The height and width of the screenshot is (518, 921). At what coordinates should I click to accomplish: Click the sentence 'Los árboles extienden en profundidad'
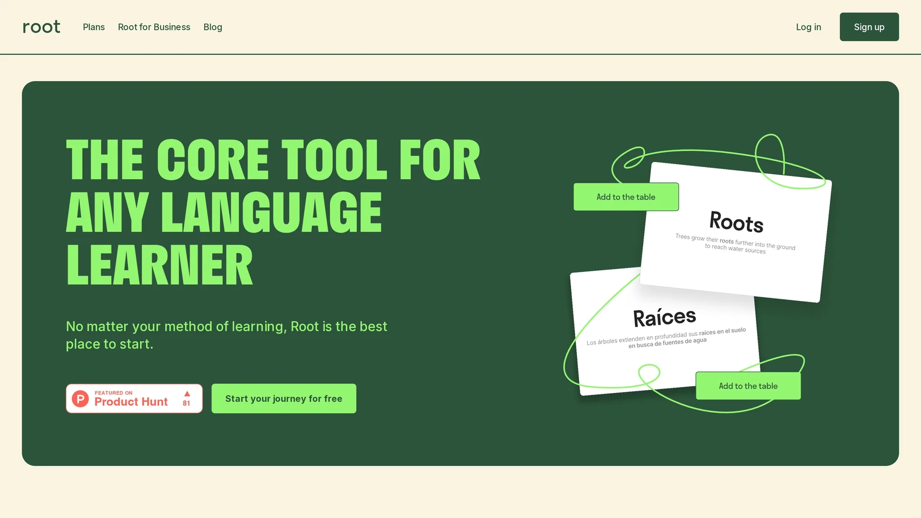[666, 338]
